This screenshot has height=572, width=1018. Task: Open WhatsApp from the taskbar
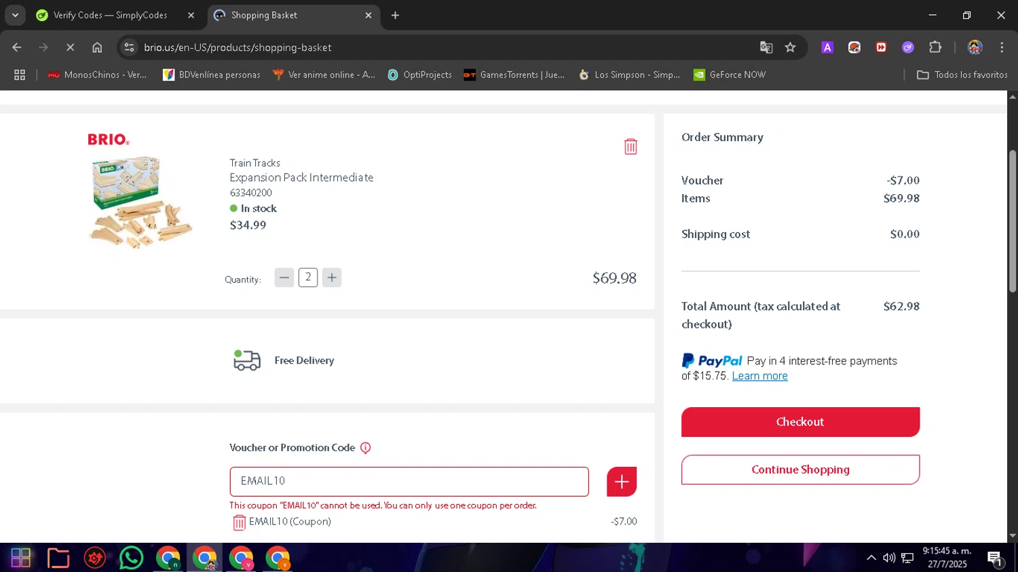click(131, 558)
